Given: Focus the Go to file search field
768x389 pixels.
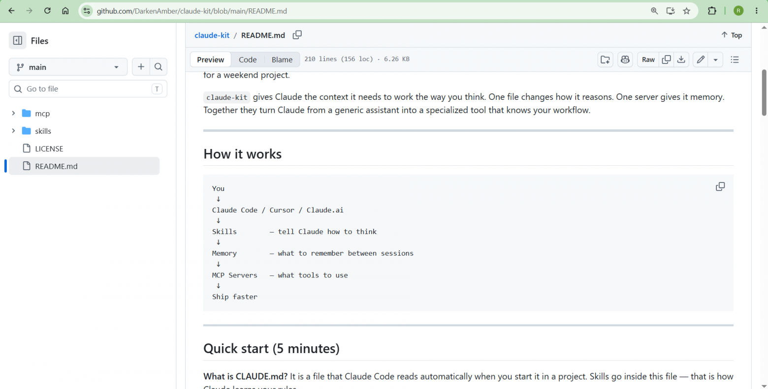Looking at the screenshot, I should (x=88, y=89).
